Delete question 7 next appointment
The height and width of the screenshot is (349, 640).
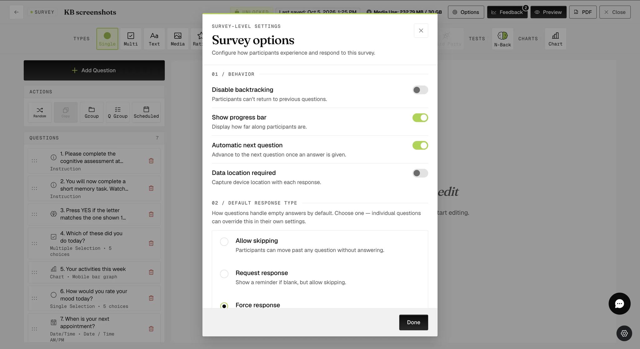click(151, 329)
